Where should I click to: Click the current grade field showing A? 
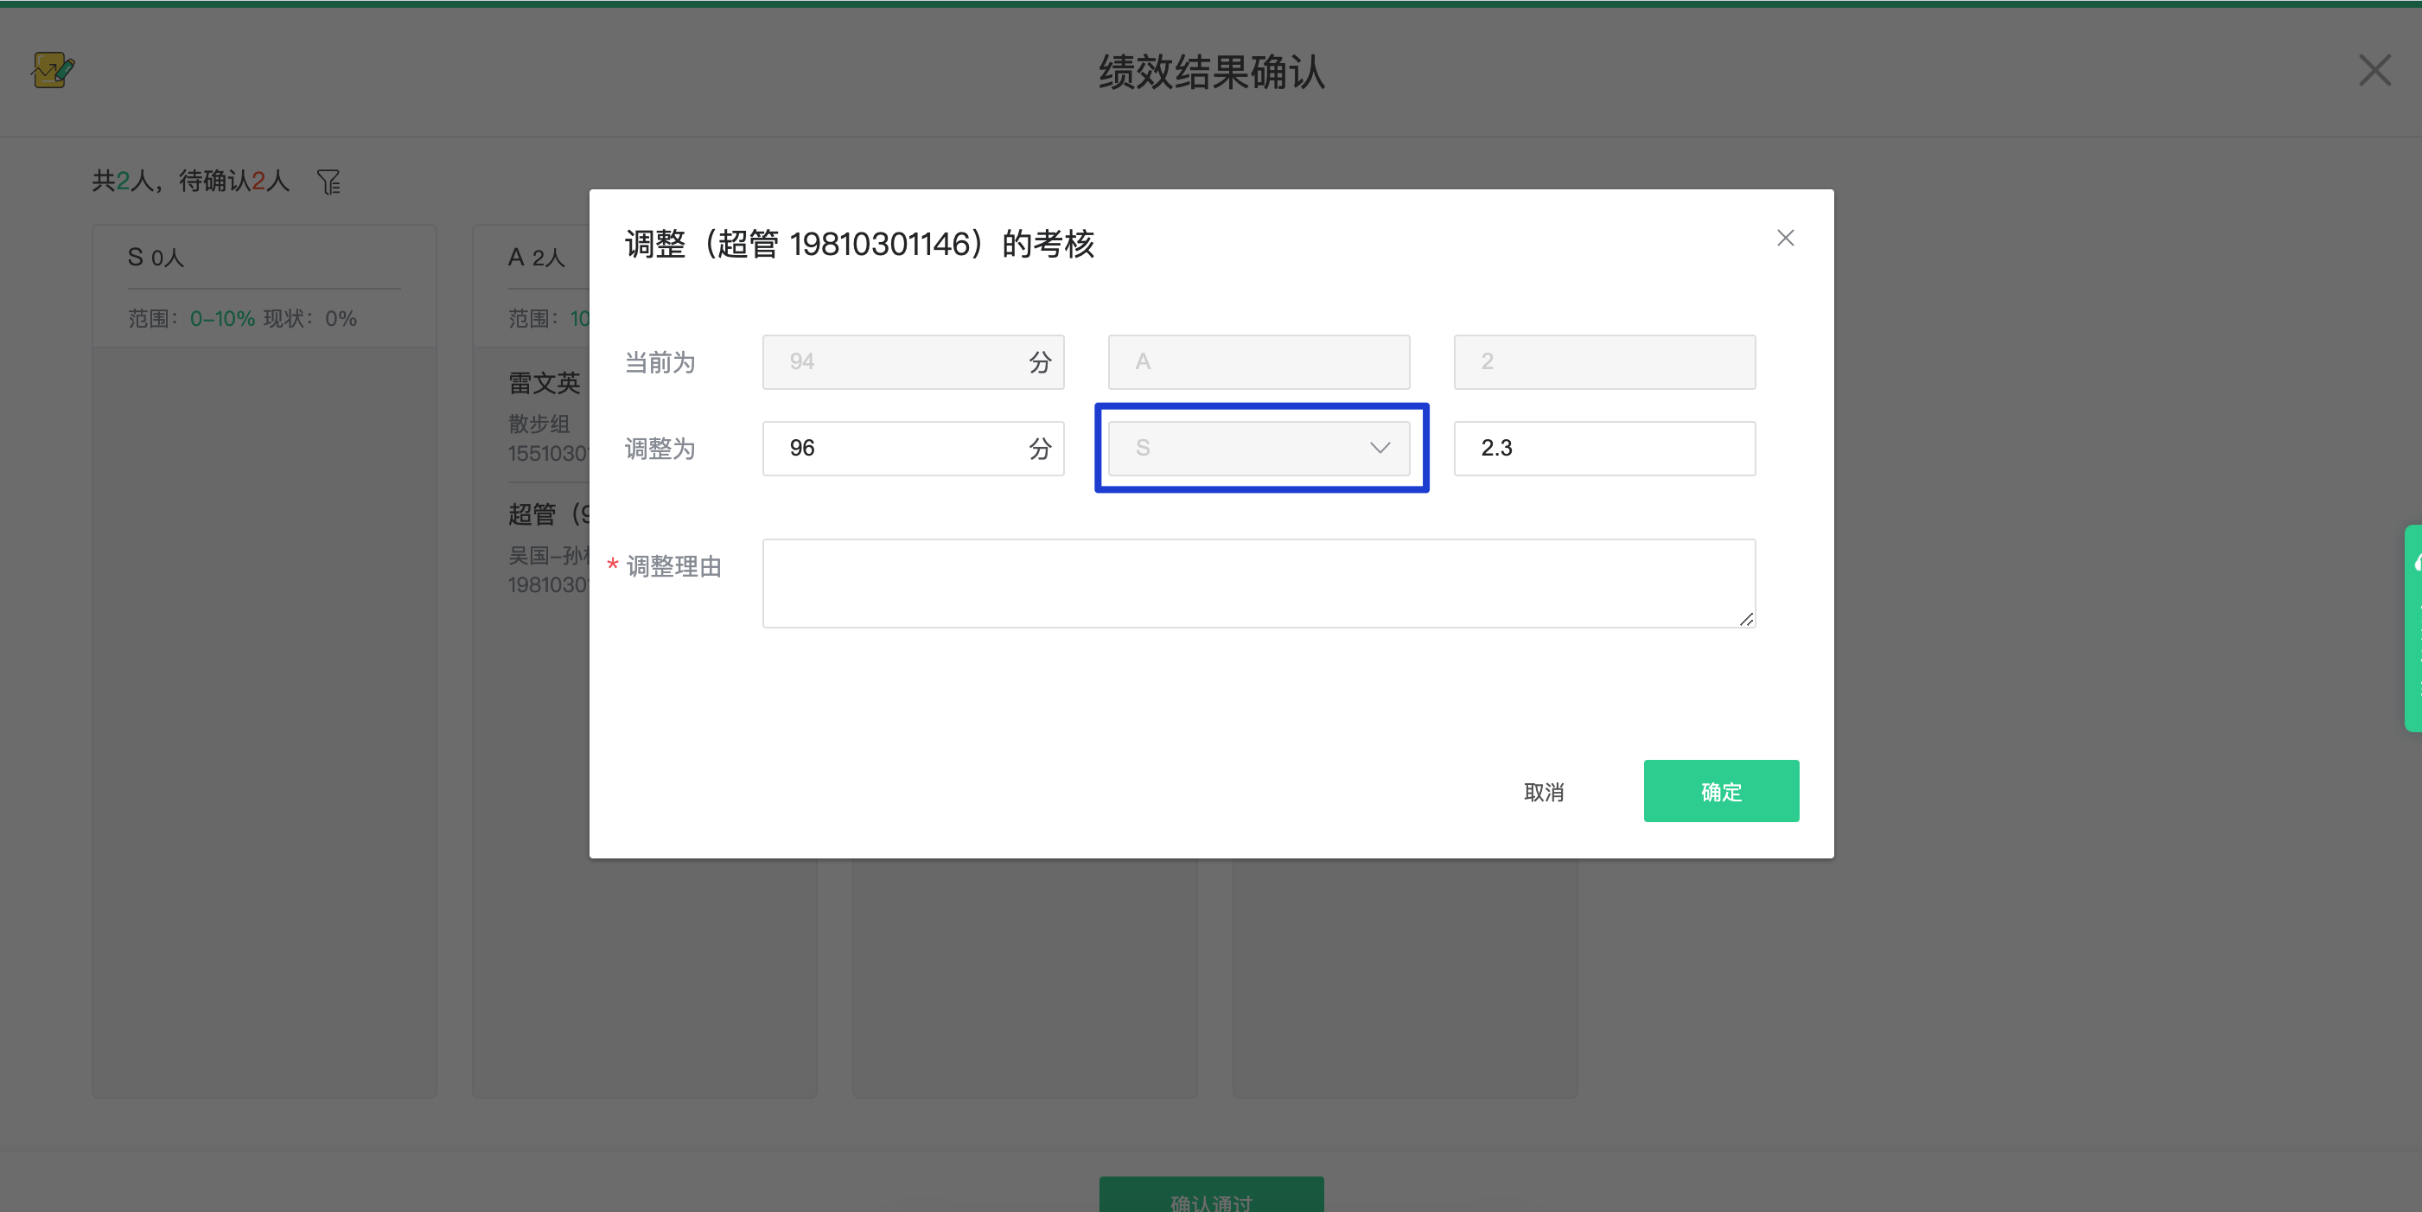pos(1259,362)
